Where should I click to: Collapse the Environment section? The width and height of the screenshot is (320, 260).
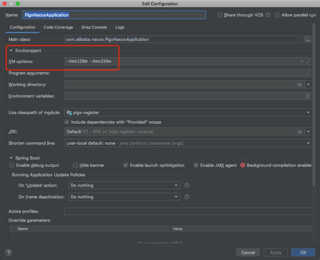11,51
